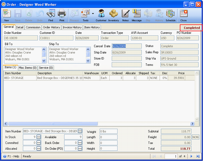The width and height of the screenshot is (203, 161).
Task: Switch to the General tab
Action: tap(9, 27)
